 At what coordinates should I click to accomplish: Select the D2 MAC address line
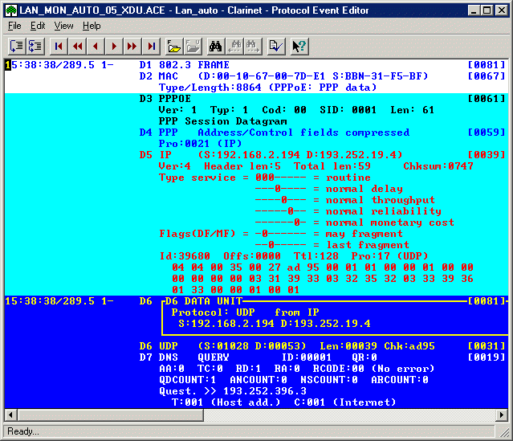[x=283, y=76]
